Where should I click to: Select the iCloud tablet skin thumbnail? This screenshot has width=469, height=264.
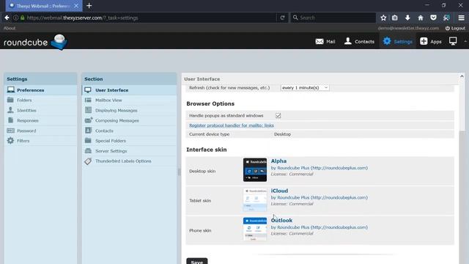pos(255,199)
